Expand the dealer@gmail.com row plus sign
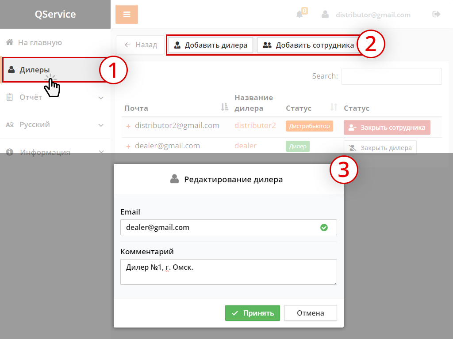Screen dimensions: 453x339 click(x=128, y=147)
